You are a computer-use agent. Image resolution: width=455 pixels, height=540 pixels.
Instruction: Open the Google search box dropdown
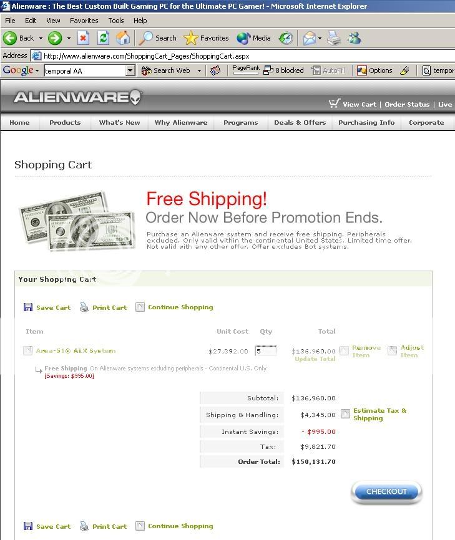tap(130, 71)
